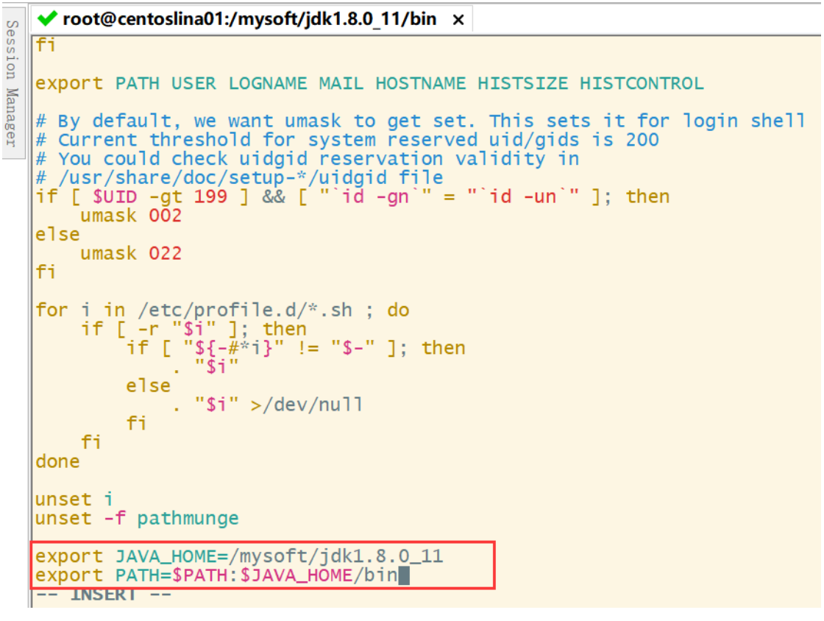The width and height of the screenshot is (824, 621).
Task: Place cursor on the '# By default' comment line
Action: pyautogui.click(x=420, y=121)
